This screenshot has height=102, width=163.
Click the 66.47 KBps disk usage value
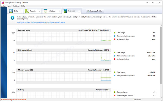tap(151, 52)
